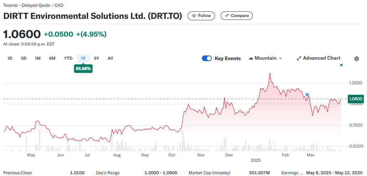Click the Market Cap (intraday) label
Viewport: 367px width, 176px height.
pyautogui.click(x=209, y=173)
